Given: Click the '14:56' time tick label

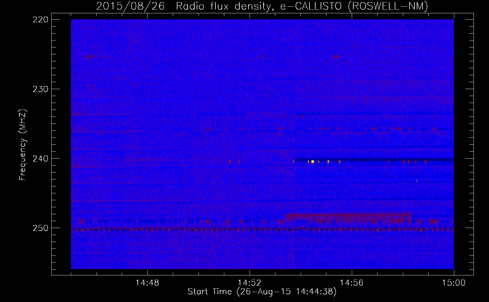Looking at the screenshot, I should point(351,283).
